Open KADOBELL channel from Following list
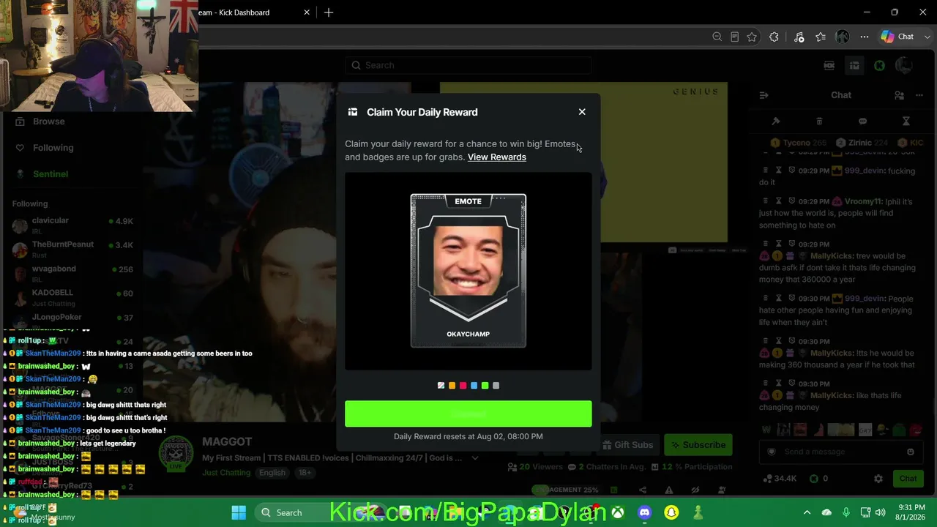The width and height of the screenshot is (937, 527). click(73, 297)
